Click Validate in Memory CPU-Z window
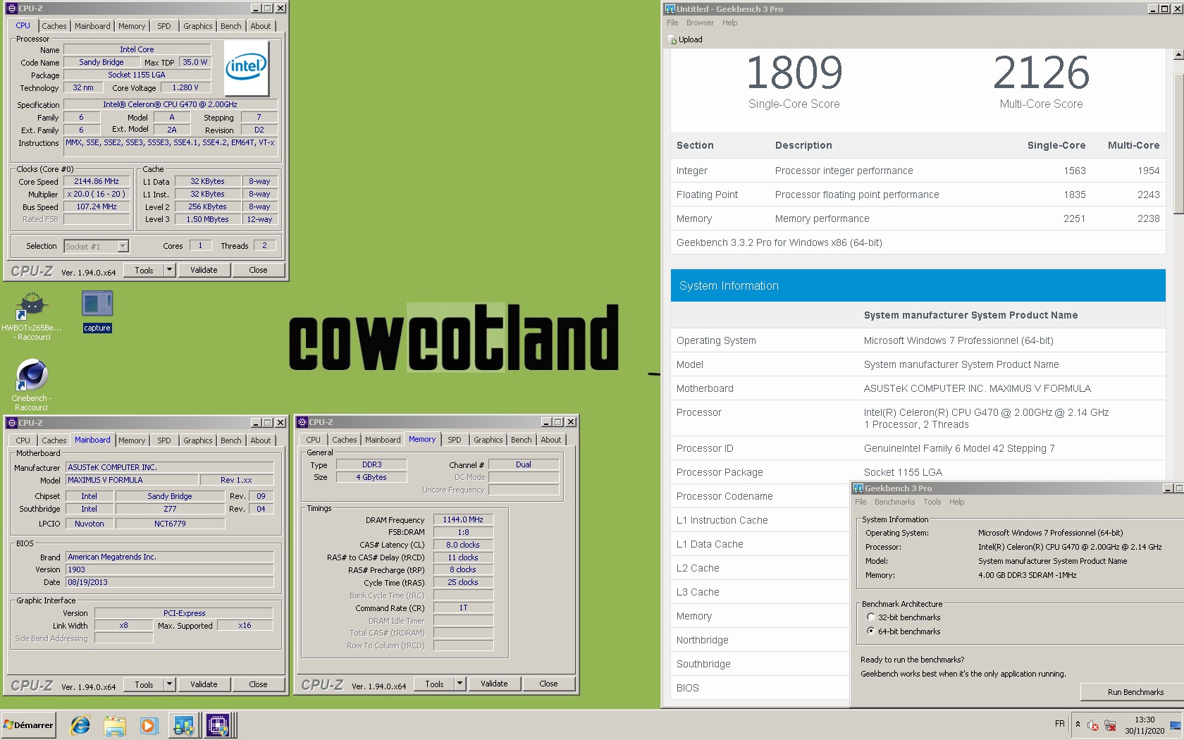Viewport: 1184px width, 740px height. (x=494, y=684)
